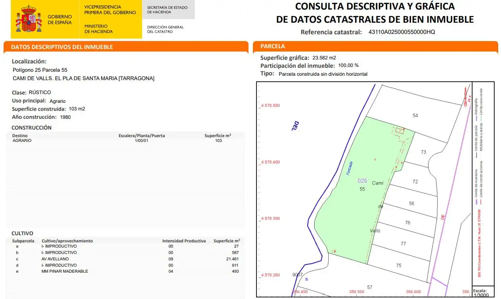Click the Spanish coat of arms emblem
This screenshot has height=299, width=501.
click(29, 19)
